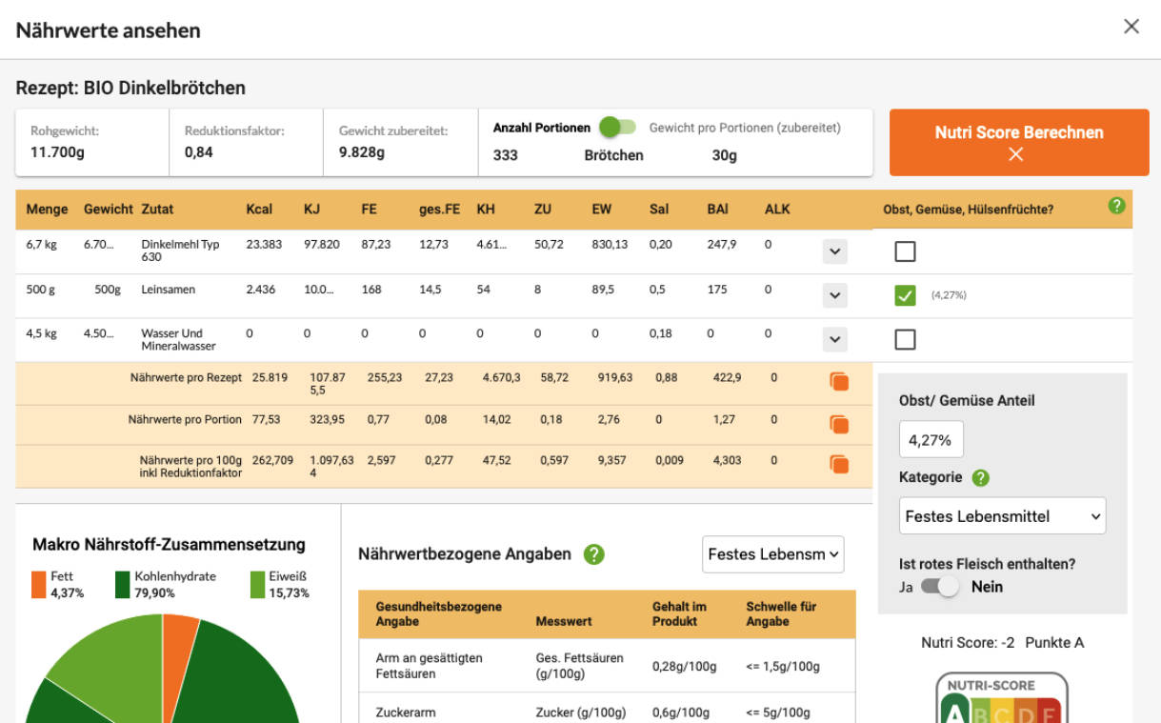Click the Rohgewicht value 11.700g
The height and width of the screenshot is (723, 1161).
57,152
